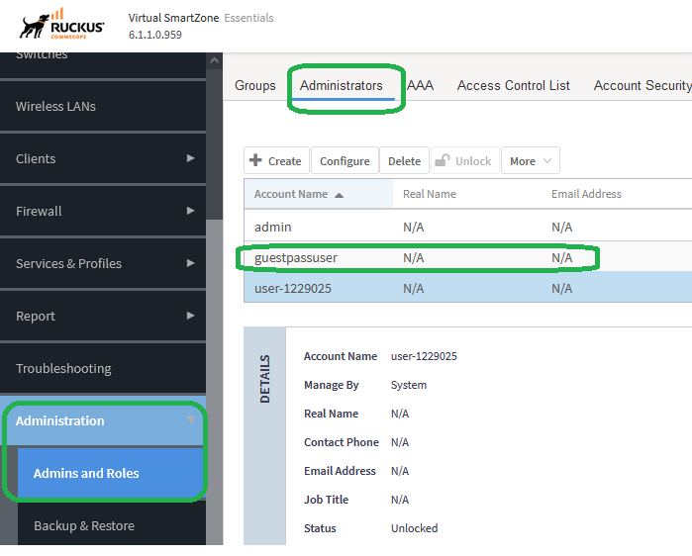Open the AAA tab

coord(420,86)
